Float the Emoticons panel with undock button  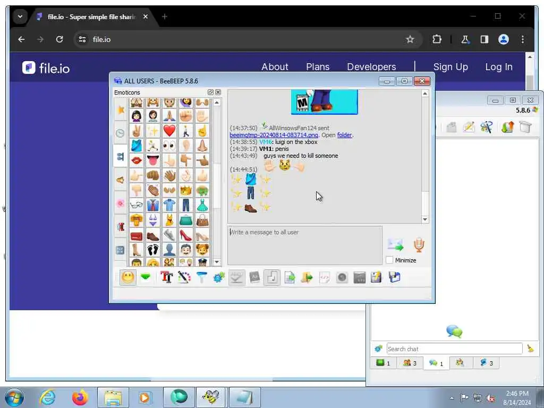tap(210, 92)
